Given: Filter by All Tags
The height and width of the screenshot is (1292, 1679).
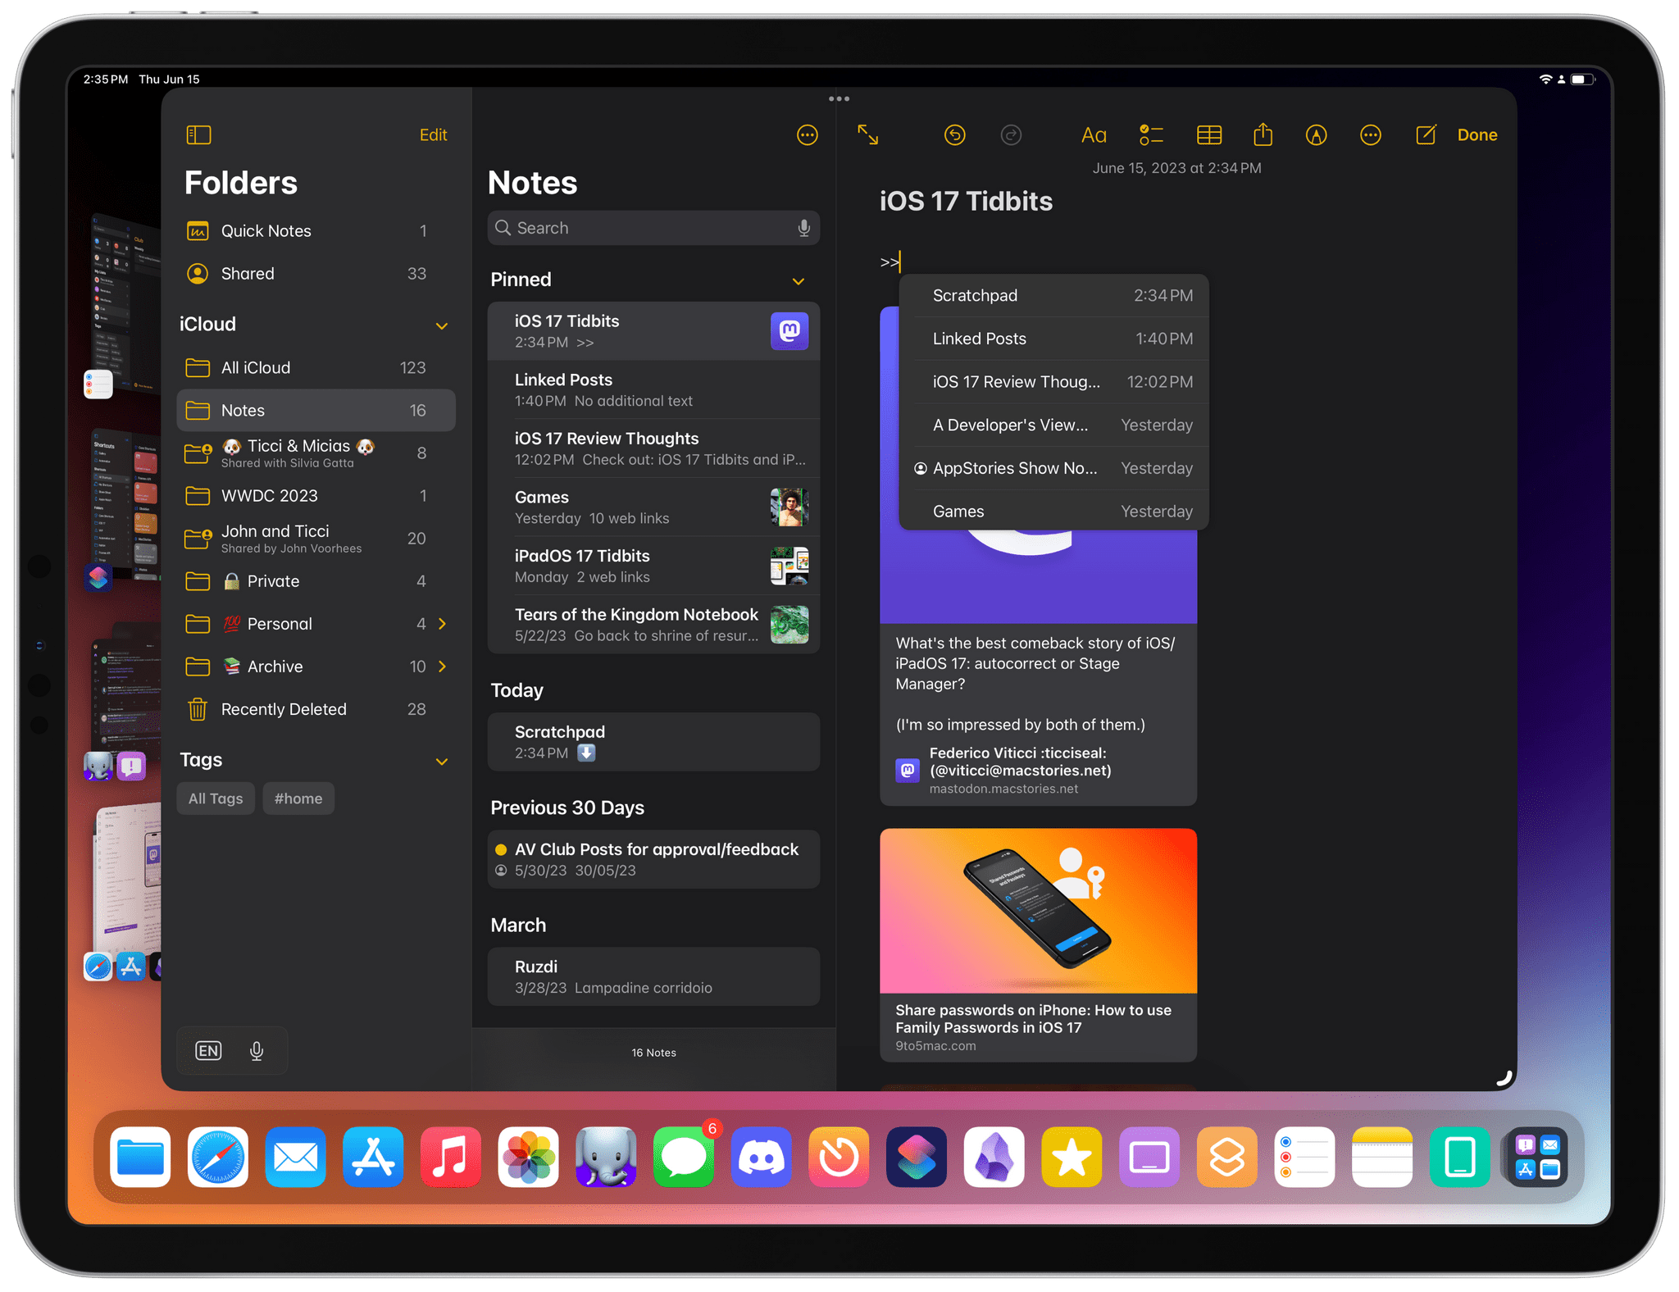Looking at the screenshot, I should pyautogui.click(x=216, y=798).
